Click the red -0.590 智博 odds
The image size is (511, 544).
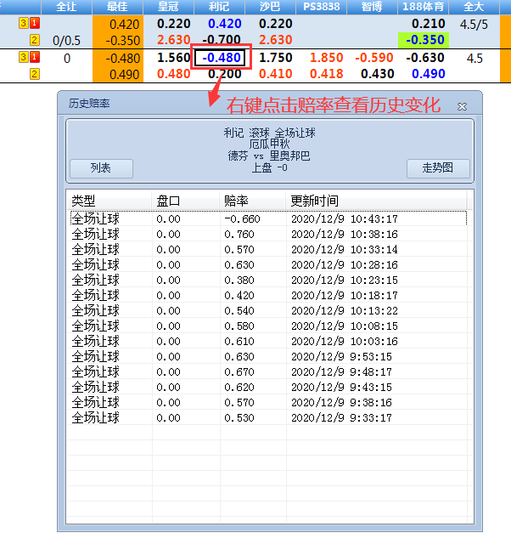[x=374, y=58]
